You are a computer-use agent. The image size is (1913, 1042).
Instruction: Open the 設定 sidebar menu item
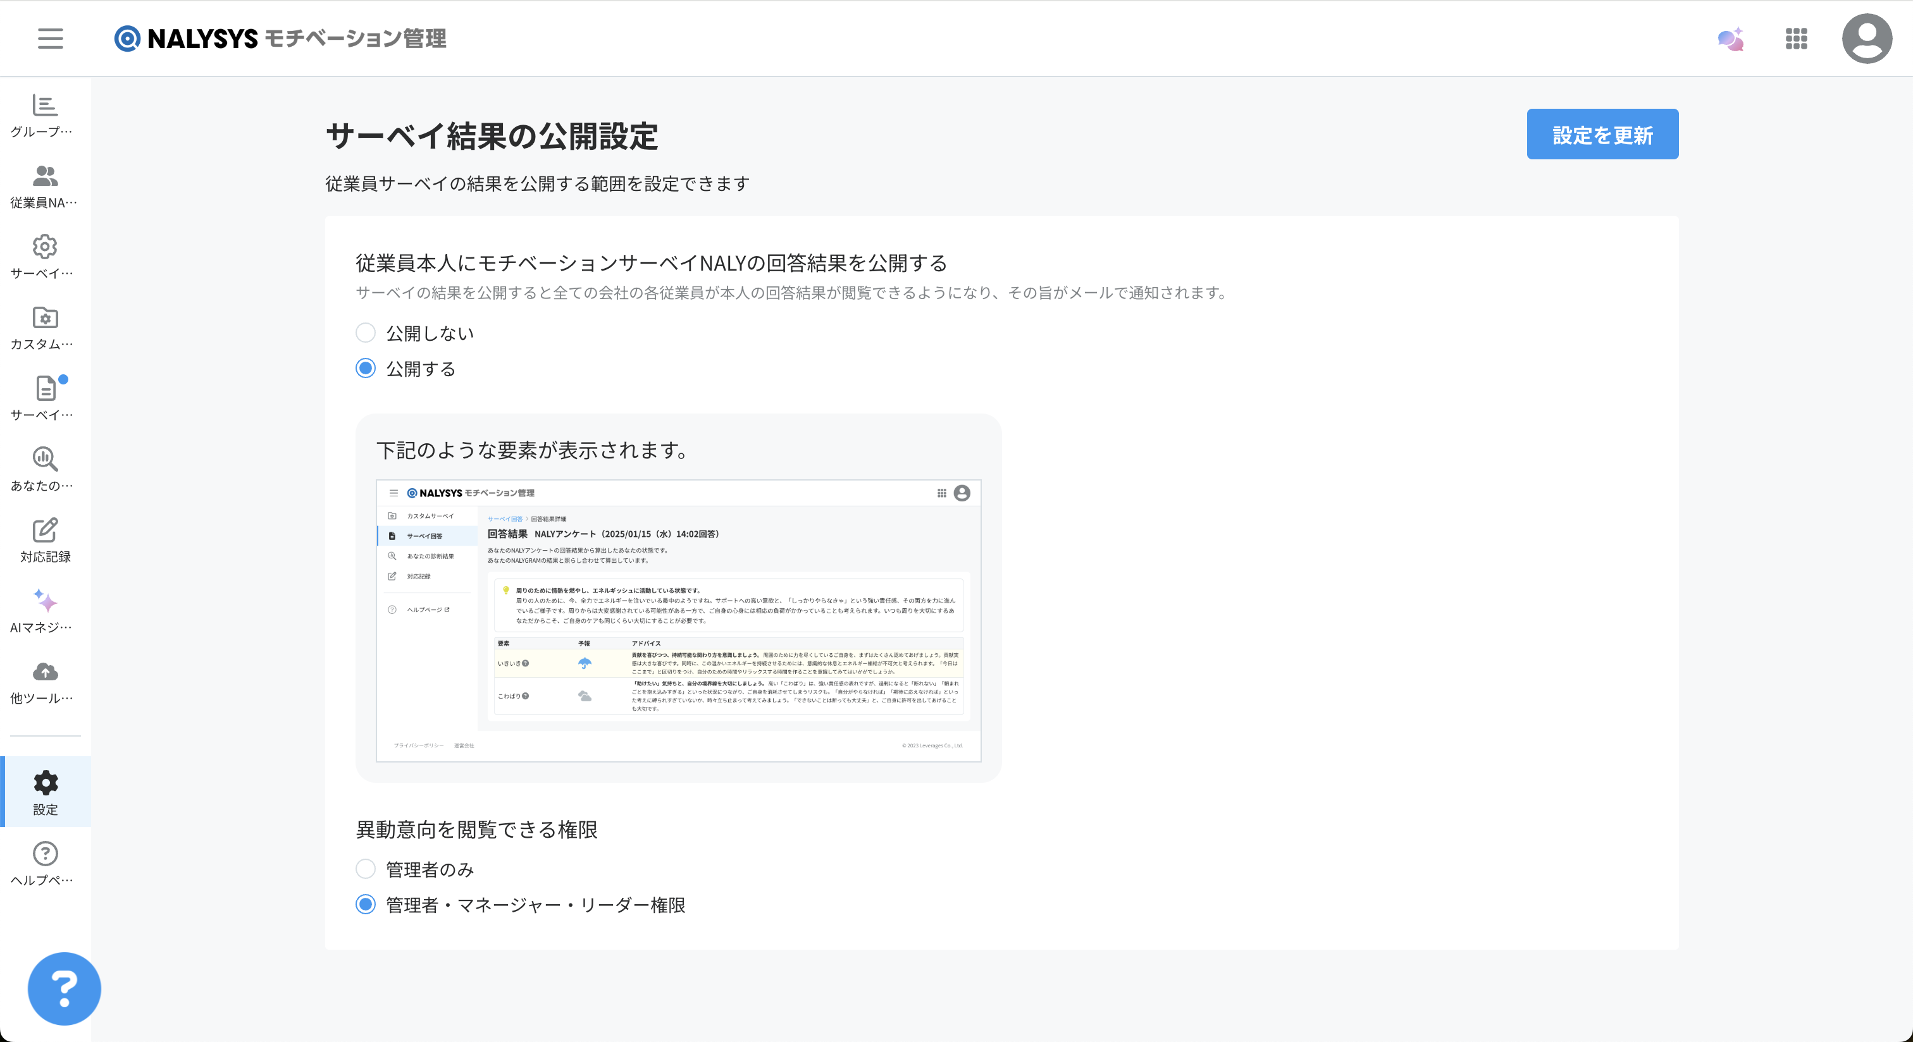44,791
